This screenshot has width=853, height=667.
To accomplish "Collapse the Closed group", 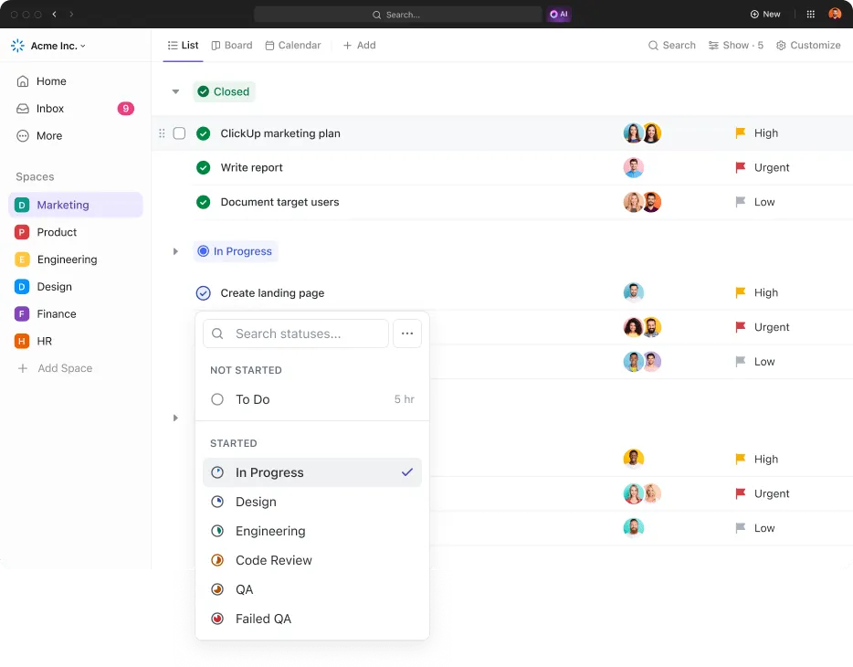I will pos(175,91).
